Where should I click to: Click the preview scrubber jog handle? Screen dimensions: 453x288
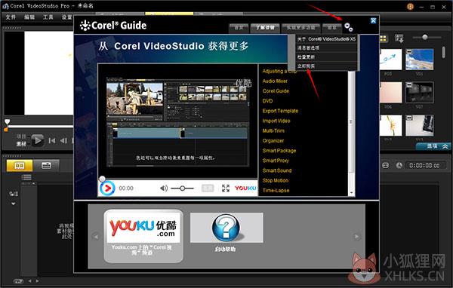point(8,121)
